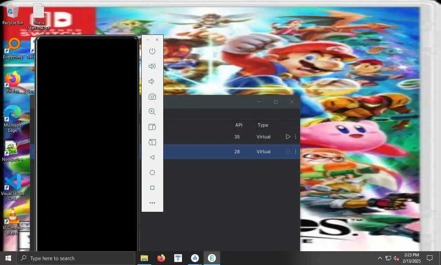Open Firefox from the taskbar
Image resolution: width=441 pixels, height=265 pixels.
click(161, 258)
